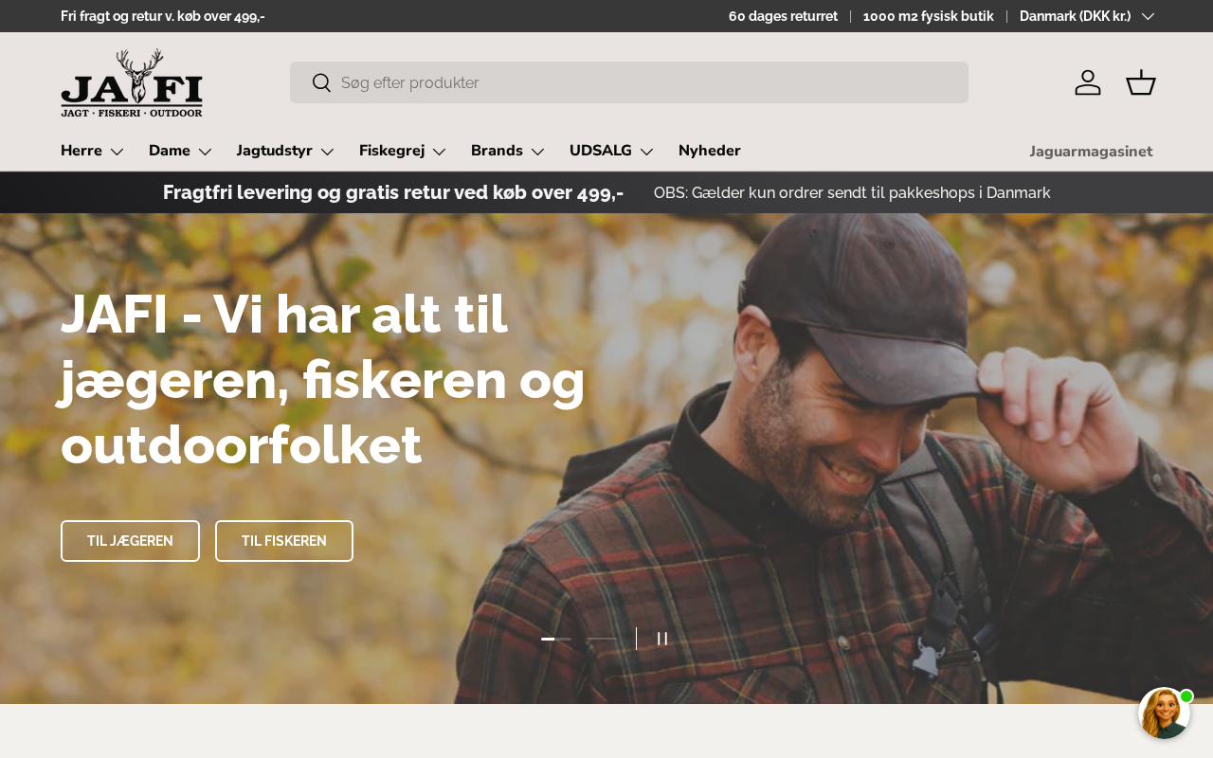The height and width of the screenshot is (758, 1213).
Task: Select the first slide indicator
Action: tap(556, 639)
